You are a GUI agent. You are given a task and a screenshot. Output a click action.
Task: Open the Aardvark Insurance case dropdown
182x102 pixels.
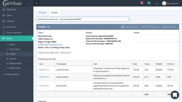pyautogui.click(x=83, y=19)
